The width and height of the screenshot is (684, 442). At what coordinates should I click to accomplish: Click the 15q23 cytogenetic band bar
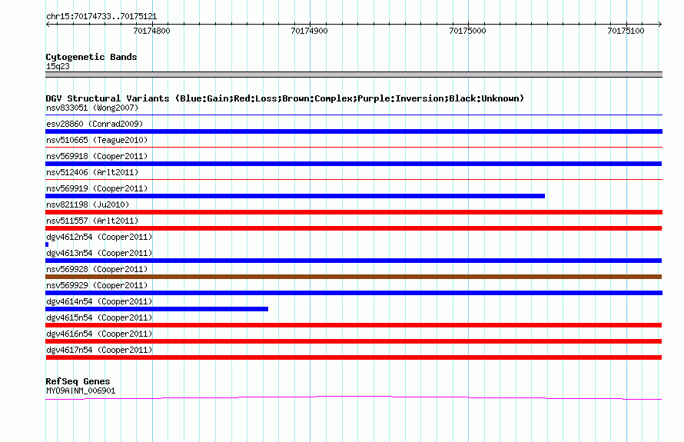pyautogui.click(x=354, y=75)
